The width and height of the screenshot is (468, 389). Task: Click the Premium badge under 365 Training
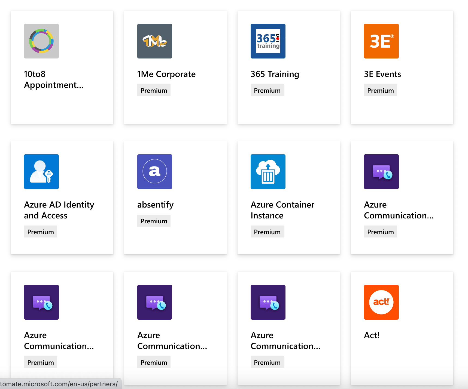point(267,90)
